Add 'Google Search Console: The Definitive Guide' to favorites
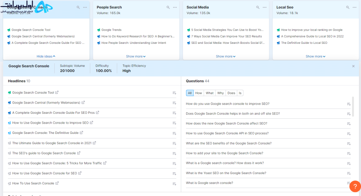 point(174,133)
